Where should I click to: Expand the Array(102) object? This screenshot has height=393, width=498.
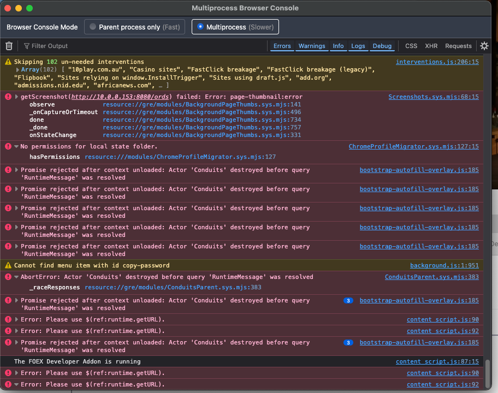point(18,70)
